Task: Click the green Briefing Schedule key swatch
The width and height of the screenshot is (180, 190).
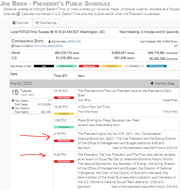Action: [66, 66]
